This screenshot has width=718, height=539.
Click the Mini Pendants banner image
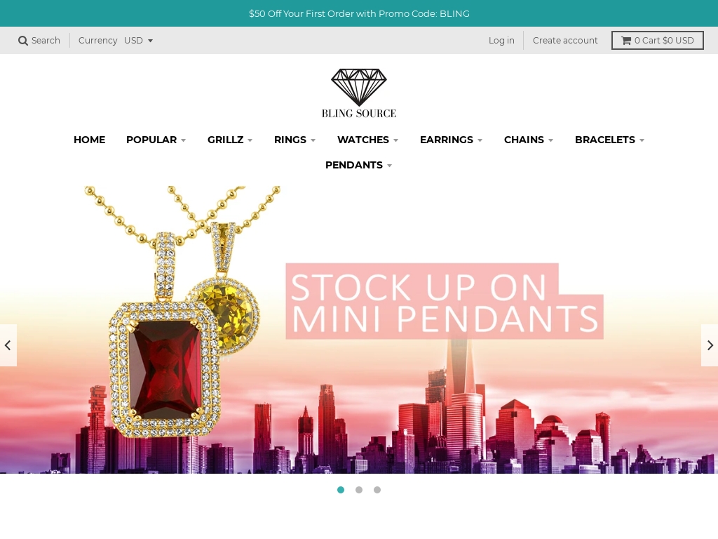pos(359,330)
